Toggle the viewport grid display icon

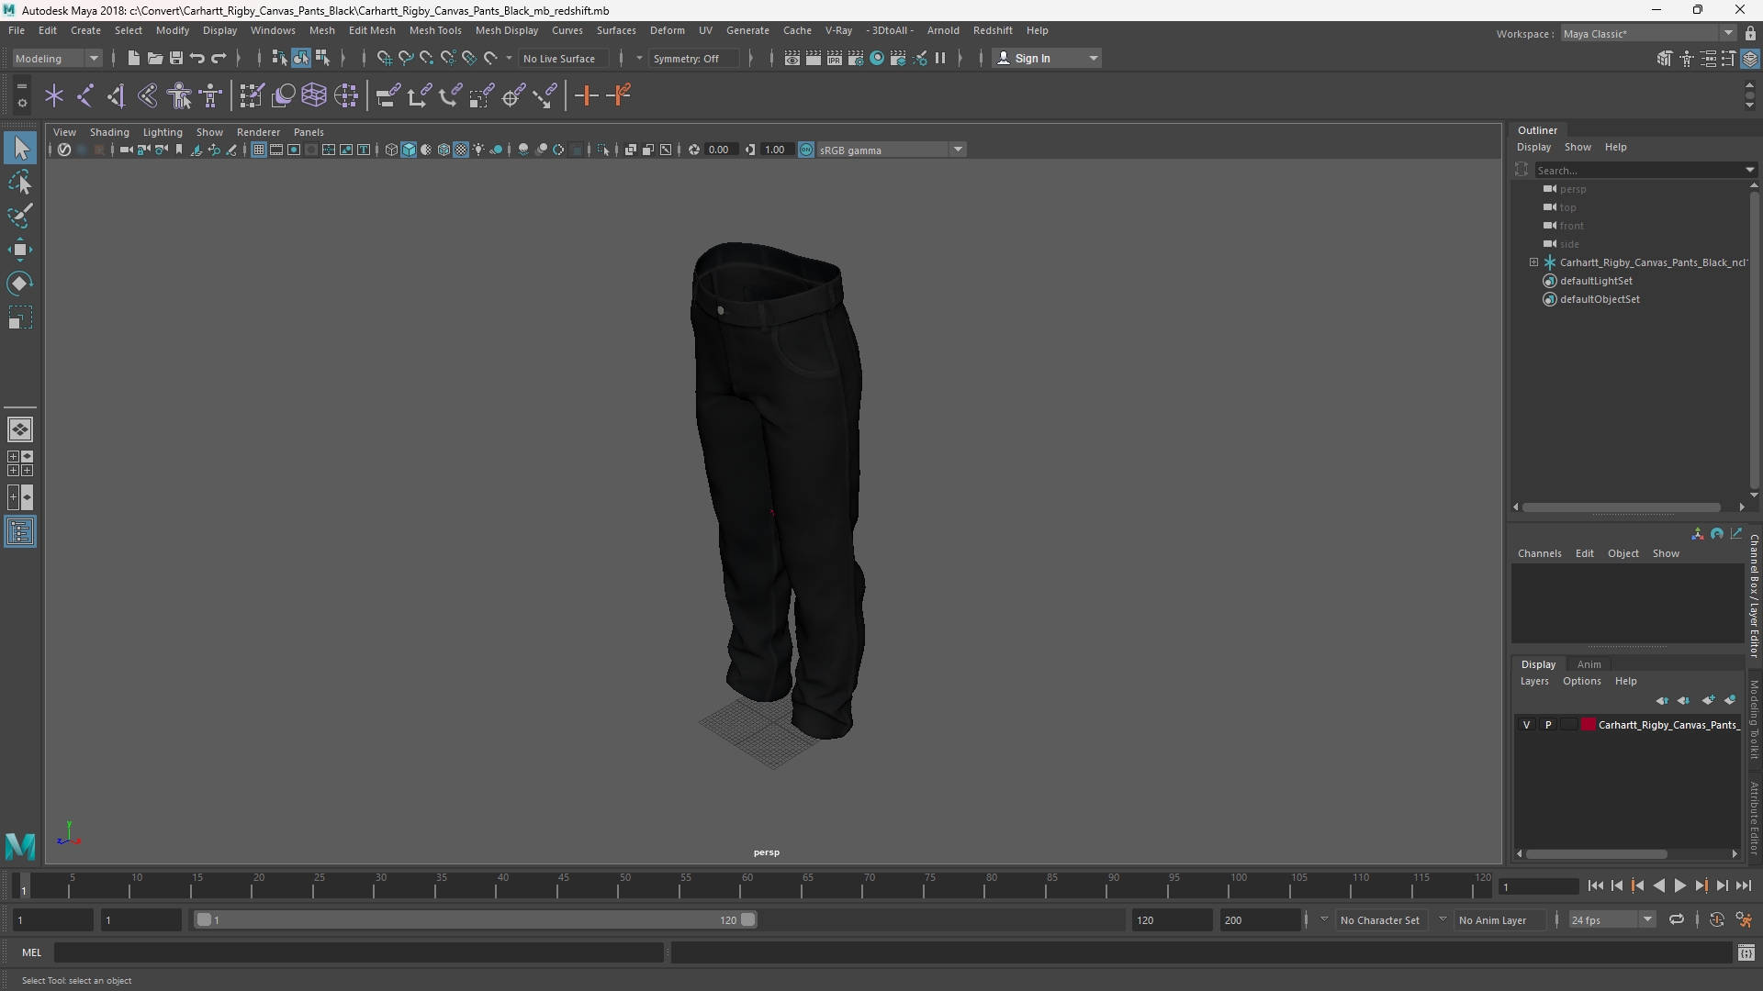259,150
